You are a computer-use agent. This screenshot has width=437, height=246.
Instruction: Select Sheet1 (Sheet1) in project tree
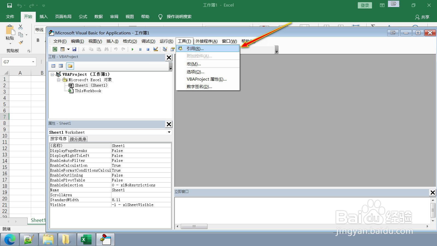(x=91, y=85)
